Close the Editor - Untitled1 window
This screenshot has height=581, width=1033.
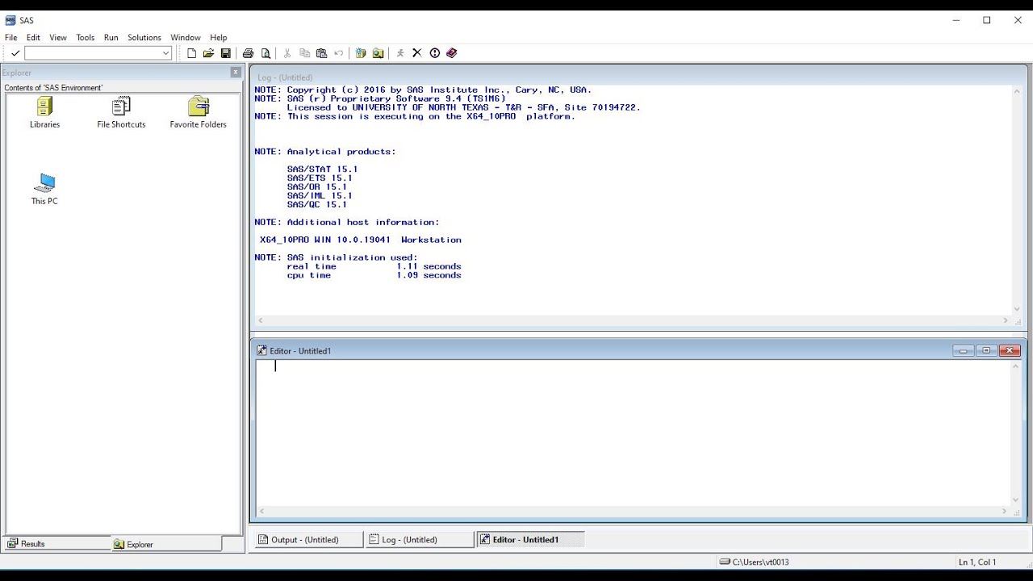1010,351
